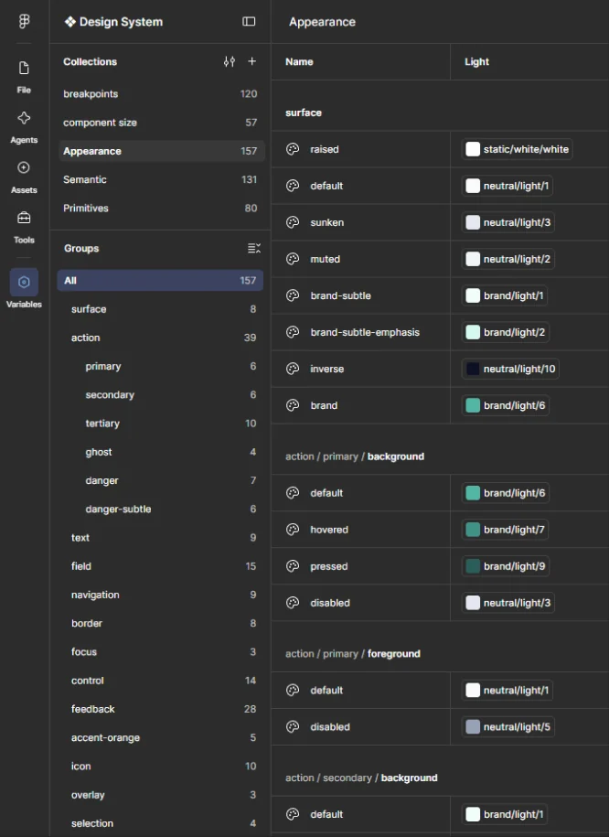Image resolution: width=609 pixels, height=837 pixels.
Task: Open the action group
Action: click(160, 338)
